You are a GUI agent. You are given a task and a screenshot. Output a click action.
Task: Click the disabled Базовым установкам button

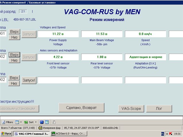pos(19,108)
